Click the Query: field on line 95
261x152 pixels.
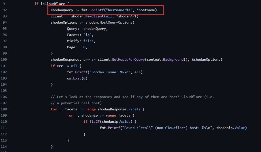point(73,29)
